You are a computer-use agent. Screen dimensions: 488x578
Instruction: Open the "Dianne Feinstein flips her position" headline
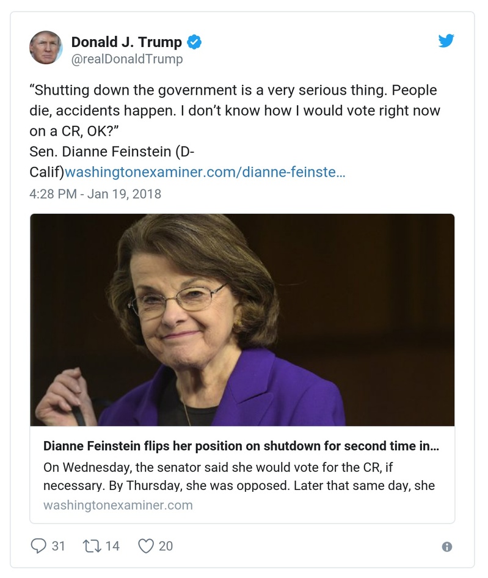(241, 447)
